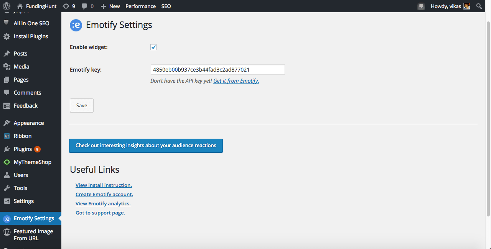Click the Plugins plug icon
Screen dimensions: 491x249
[7, 149]
